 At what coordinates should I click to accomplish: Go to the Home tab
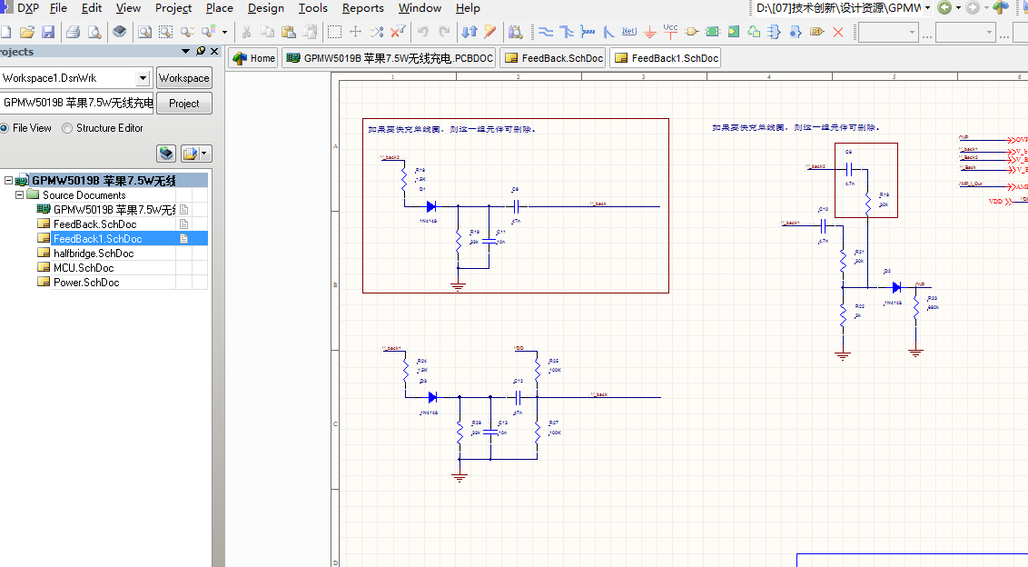pos(253,58)
